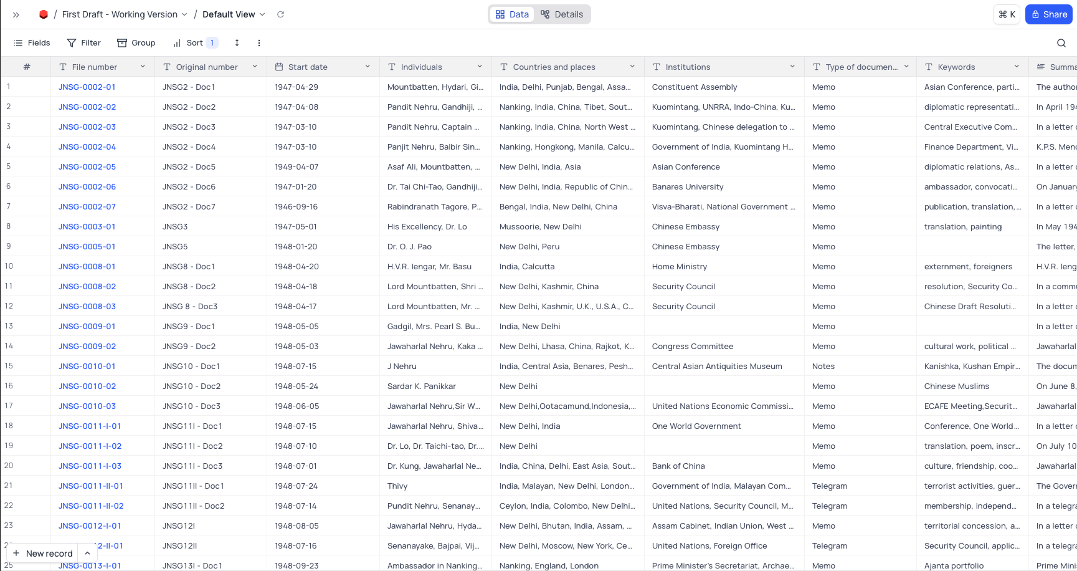Open the Start date column dropdown arrow
Viewport: 1077px width, 571px height.
click(x=368, y=67)
